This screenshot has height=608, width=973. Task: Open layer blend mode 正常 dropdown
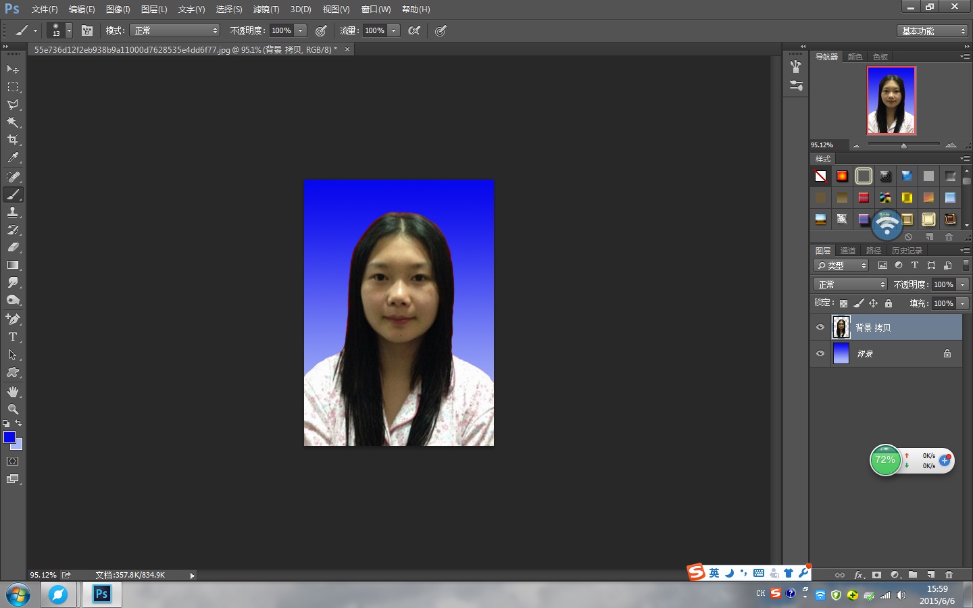click(849, 284)
